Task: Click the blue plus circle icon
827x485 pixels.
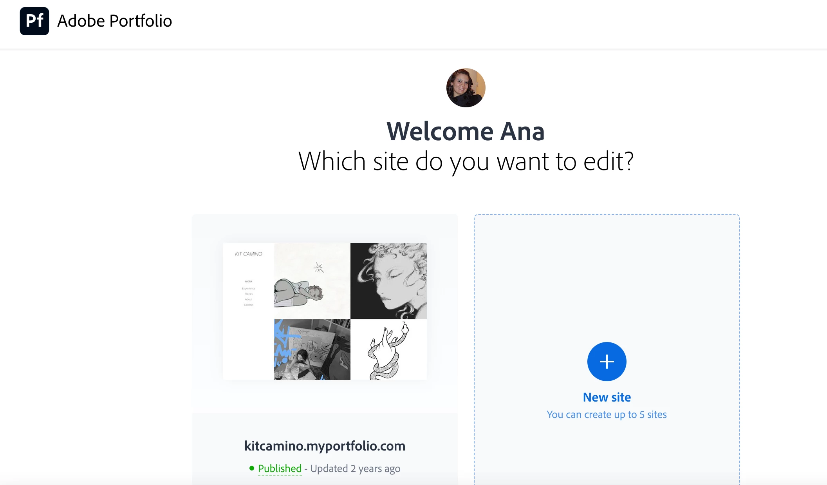Action: tap(607, 361)
